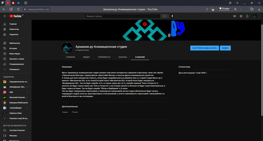
Task: Open the YouTube apps grid icon
Action: 241,16
